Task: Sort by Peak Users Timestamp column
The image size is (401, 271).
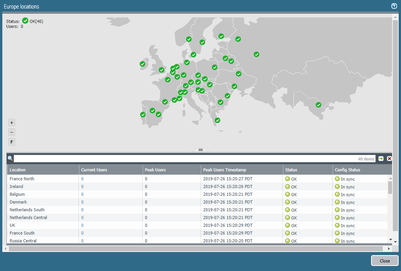Action: [224, 170]
